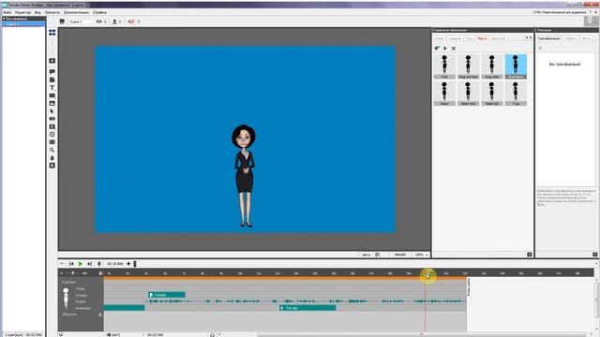This screenshot has height=337, width=600.
Task: Click the timecode field in timeline toolbar
Action: click(114, 264)
